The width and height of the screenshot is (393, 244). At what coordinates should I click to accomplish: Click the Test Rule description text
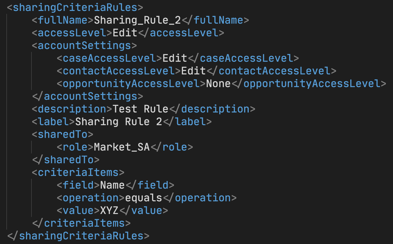pos(141,109)
